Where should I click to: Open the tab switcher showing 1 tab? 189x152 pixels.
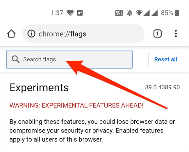tap(157, 34)
